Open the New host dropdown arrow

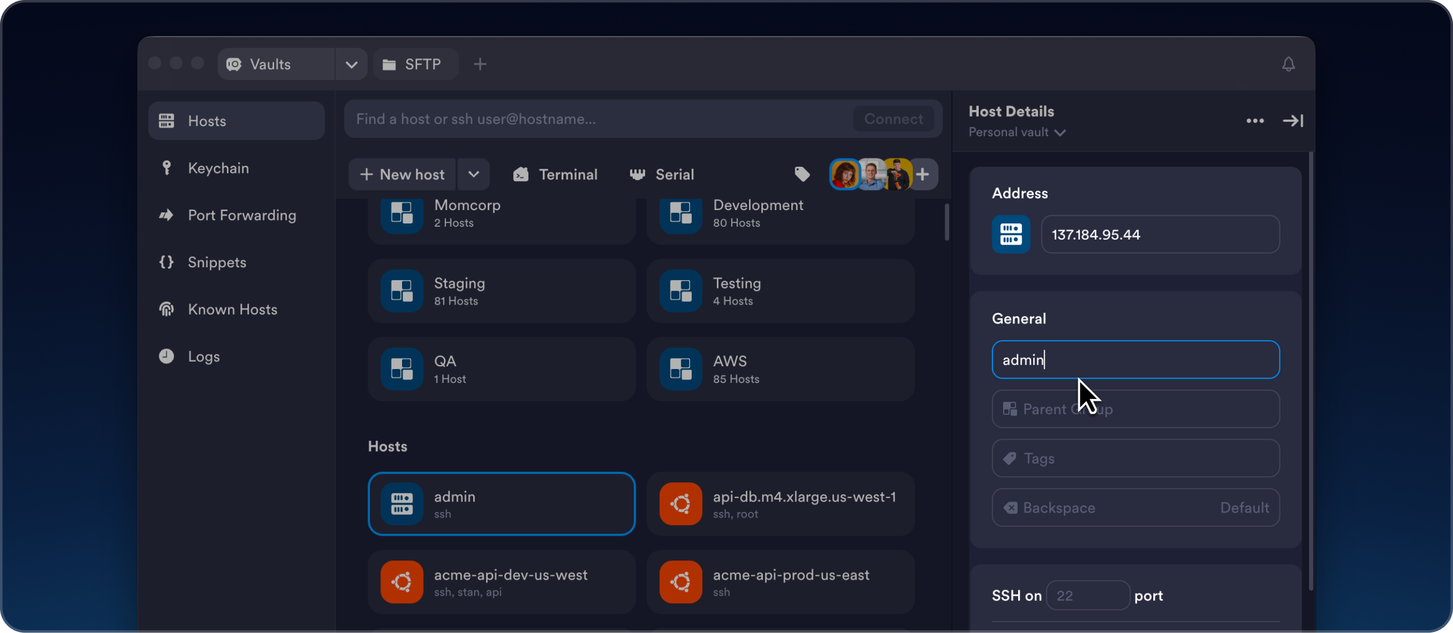[473, 174]
